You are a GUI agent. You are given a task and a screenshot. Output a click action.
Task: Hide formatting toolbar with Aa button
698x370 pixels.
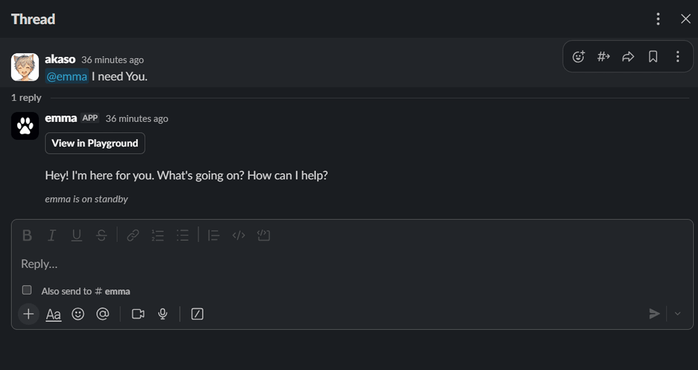pos(54,314)
